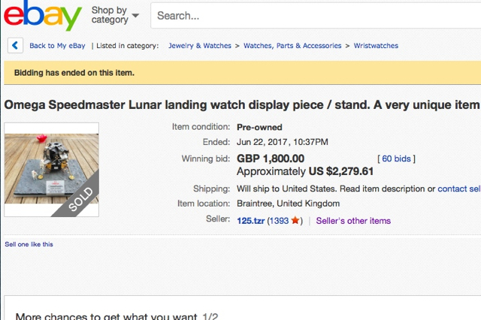Select the Wristwatches category link
This screenshot has height=320, width=481.
click(x=376, y=46)
